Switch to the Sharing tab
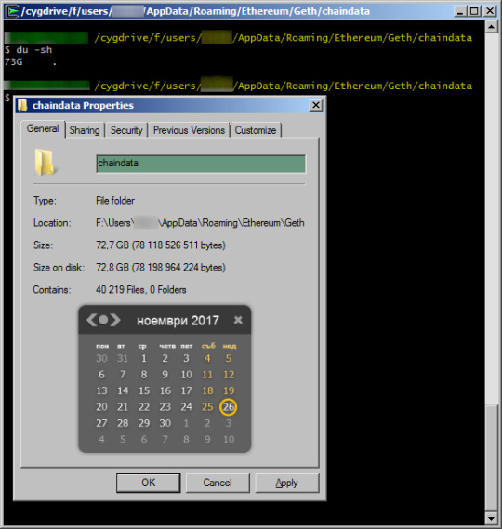 pos(85,130)
